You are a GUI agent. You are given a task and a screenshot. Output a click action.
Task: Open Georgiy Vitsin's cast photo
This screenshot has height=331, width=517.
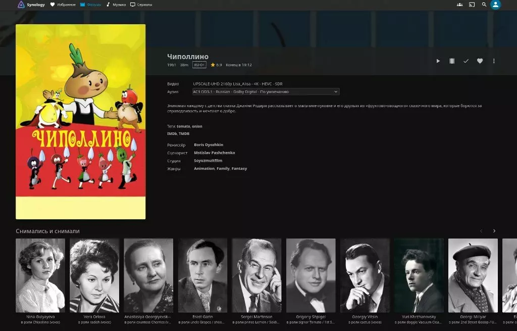coord(365,275)
